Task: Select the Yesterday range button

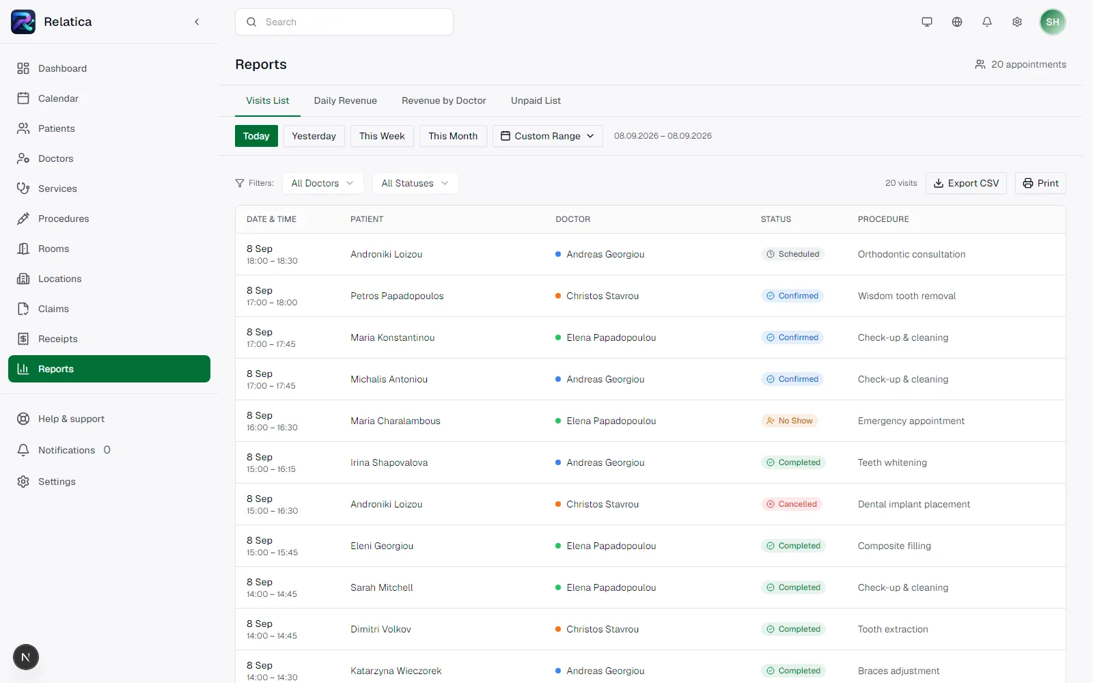Action: [x=314, y=136]
